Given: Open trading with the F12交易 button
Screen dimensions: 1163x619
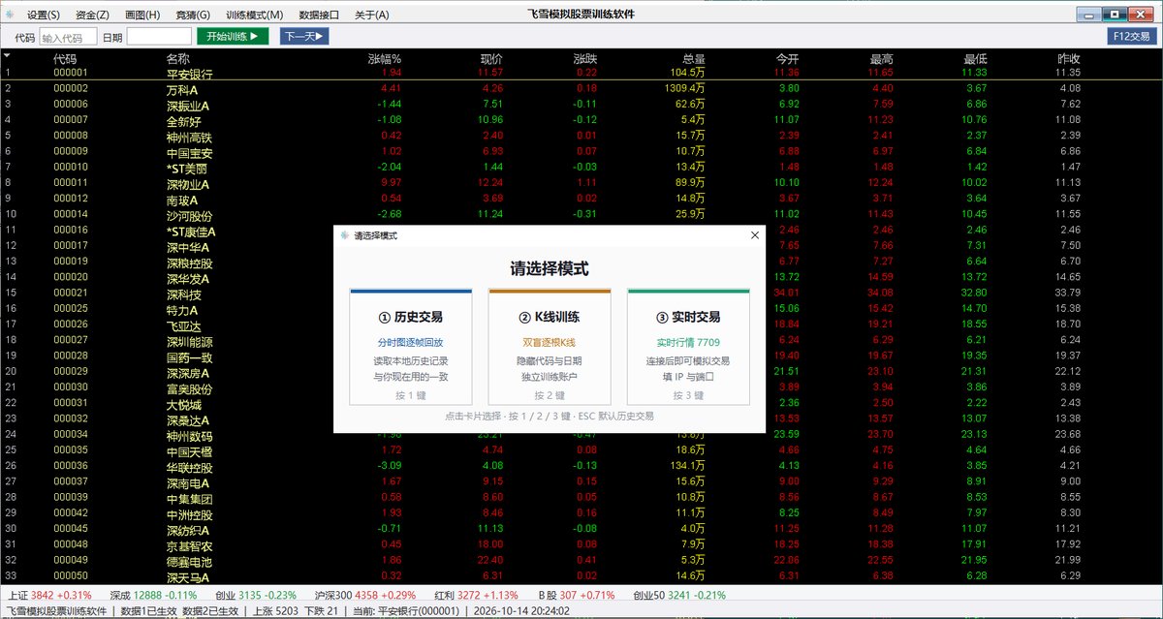Looking at the screenshot, I should tap(1132, 36).
